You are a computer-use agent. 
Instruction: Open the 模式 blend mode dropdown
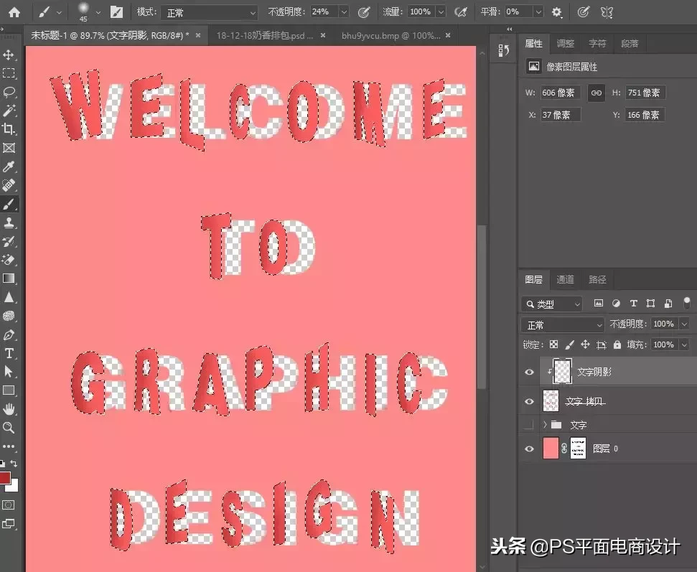[x=210, y=12]
